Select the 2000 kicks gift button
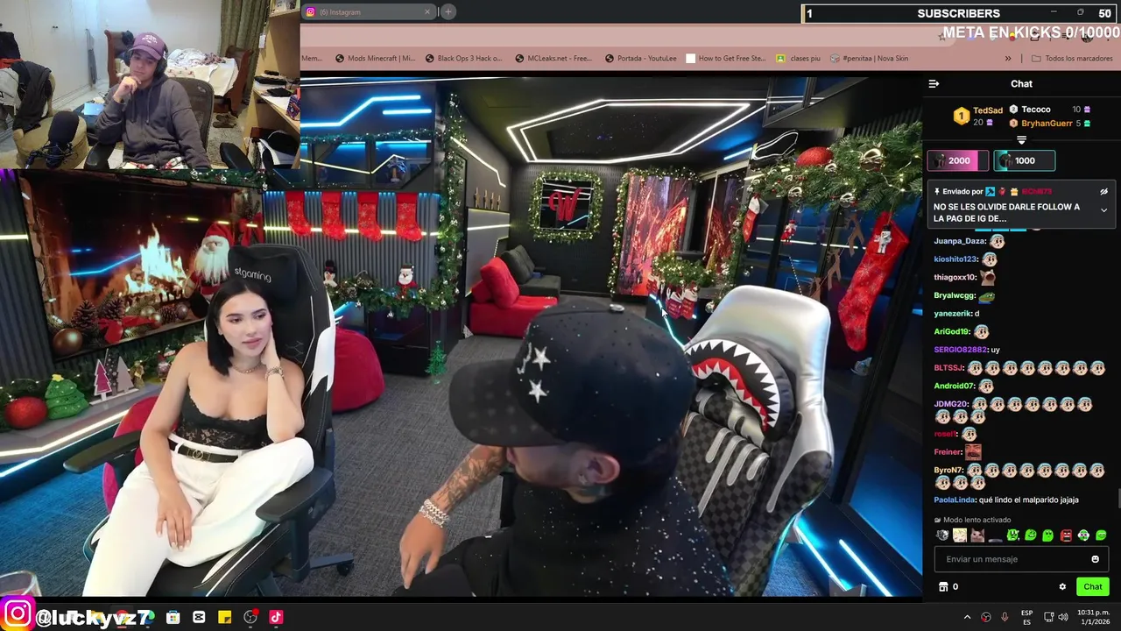 coord(958,160)
